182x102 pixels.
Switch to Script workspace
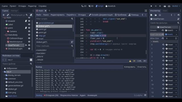click(x=100, y=6)
